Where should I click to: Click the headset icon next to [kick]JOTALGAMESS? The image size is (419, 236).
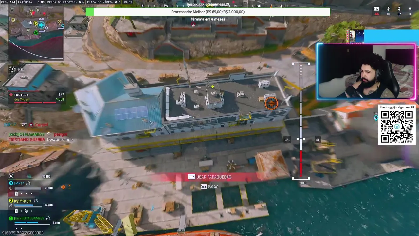pyautogui.click(x=48, y=218)
